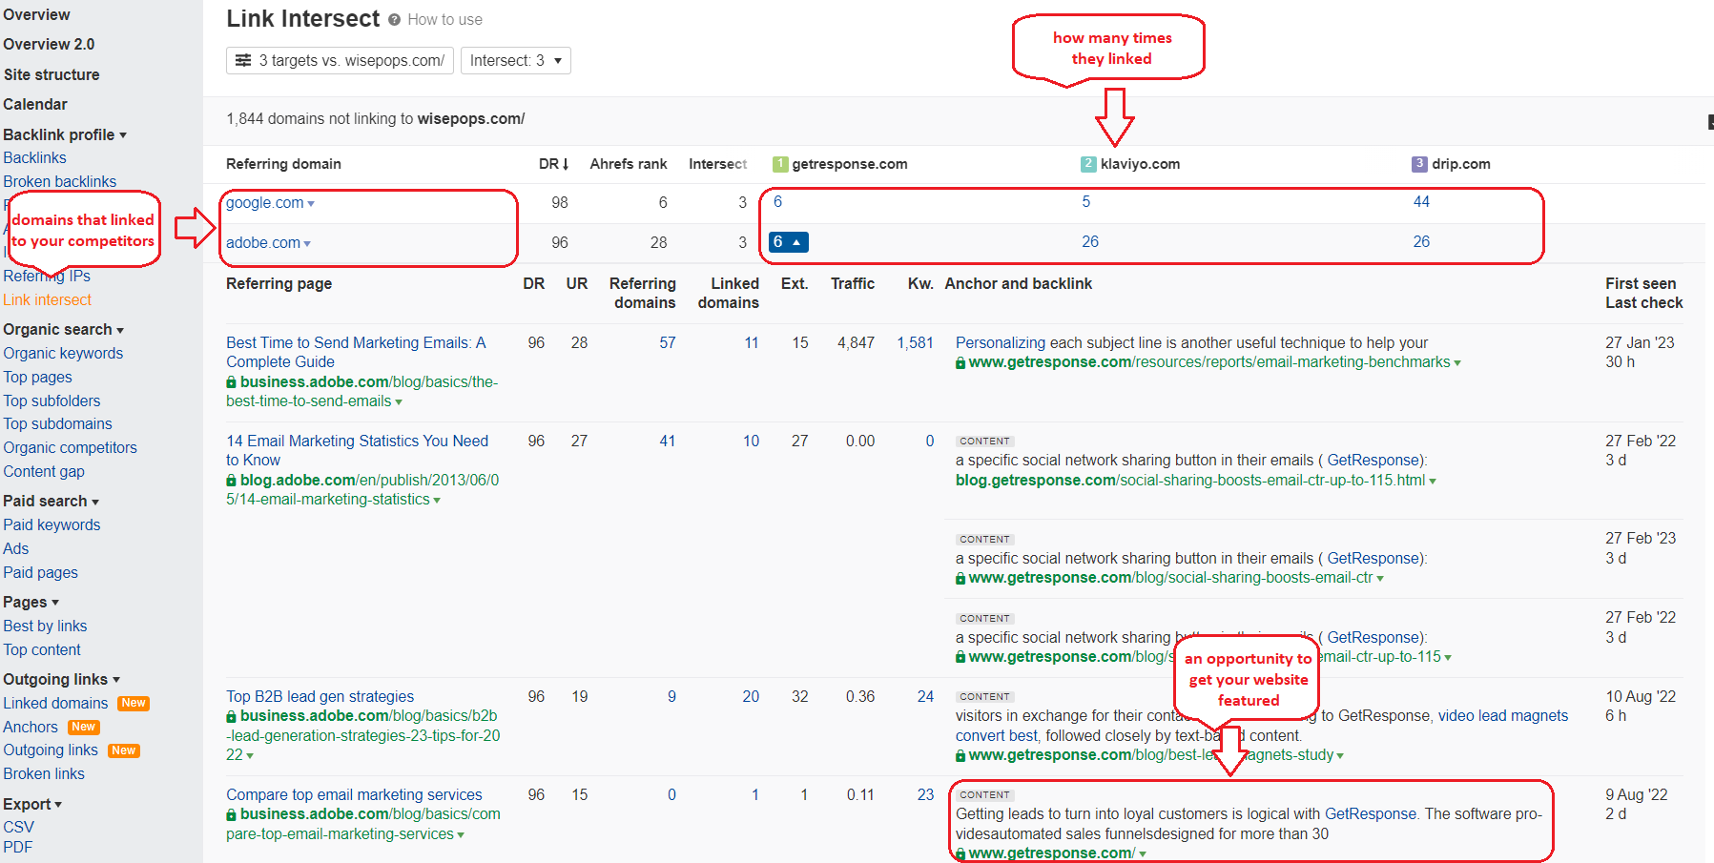Image resolution: width=1714 pixels, height=863 pixels.
Task: Open Best by links report
Action: 45,626
